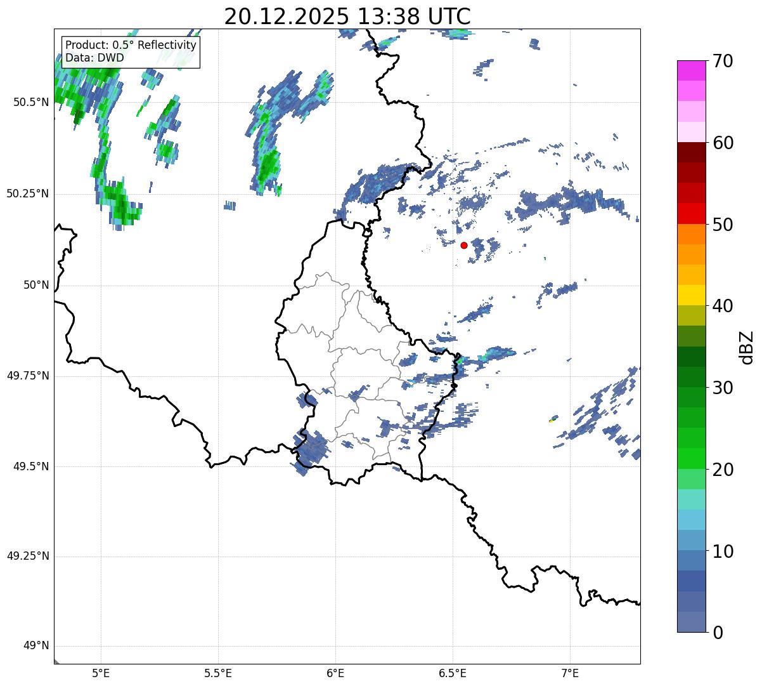Click the 49.75°N latitude label

pyautogui.click(x=27, y=376)
